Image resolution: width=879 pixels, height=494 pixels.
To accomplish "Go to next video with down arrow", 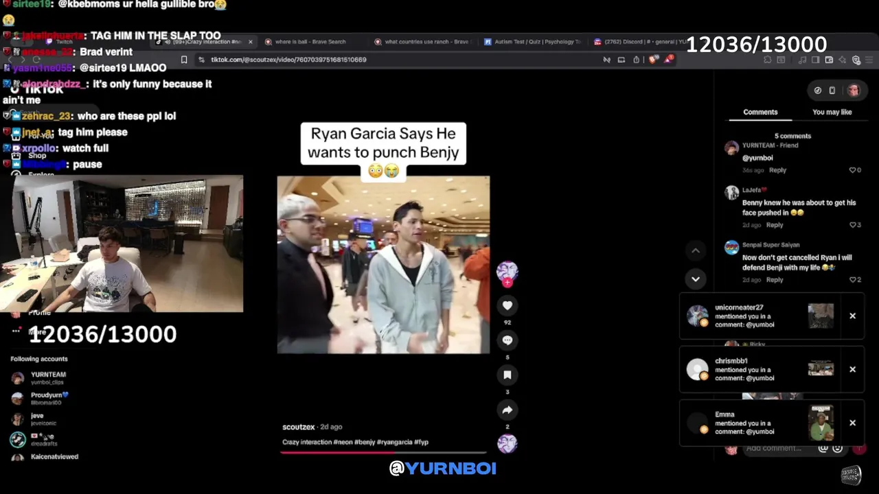I will coord(696,279).
